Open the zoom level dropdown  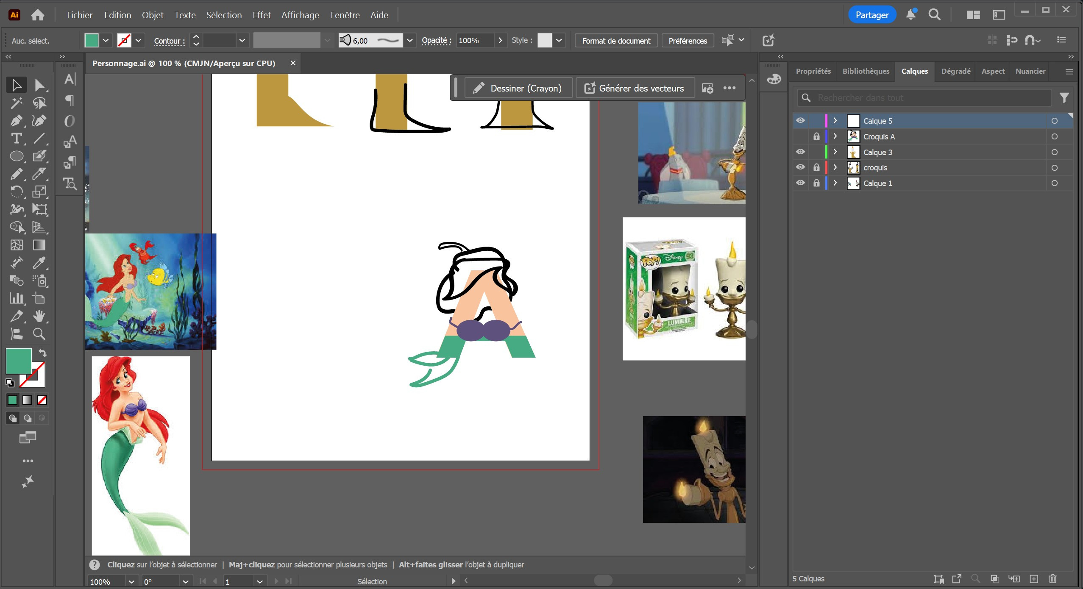(x=131, y=582)
